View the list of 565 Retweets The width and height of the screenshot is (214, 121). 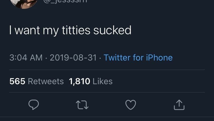[37, 81]
